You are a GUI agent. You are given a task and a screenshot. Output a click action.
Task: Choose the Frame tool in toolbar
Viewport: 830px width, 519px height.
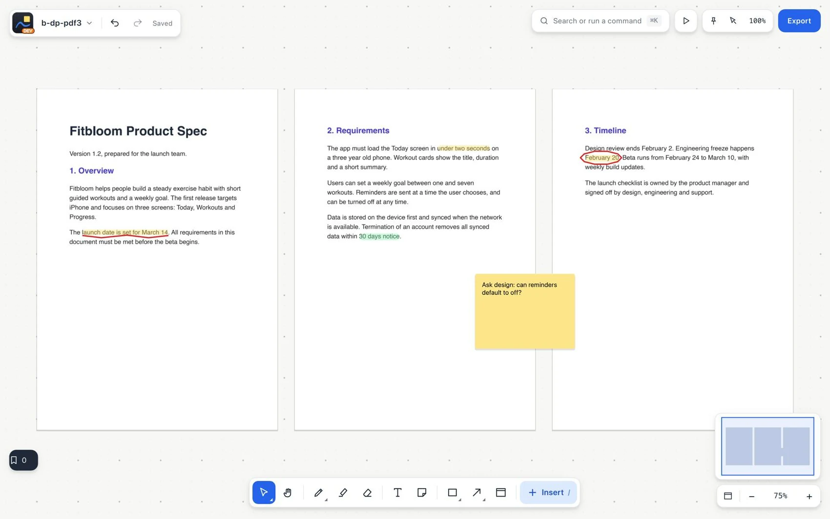[x=501, y=492]
